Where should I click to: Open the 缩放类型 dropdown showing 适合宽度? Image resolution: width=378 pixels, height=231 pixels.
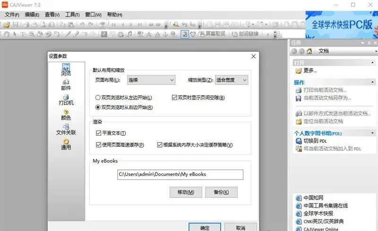pyautogui.click(x=232, y=80)
